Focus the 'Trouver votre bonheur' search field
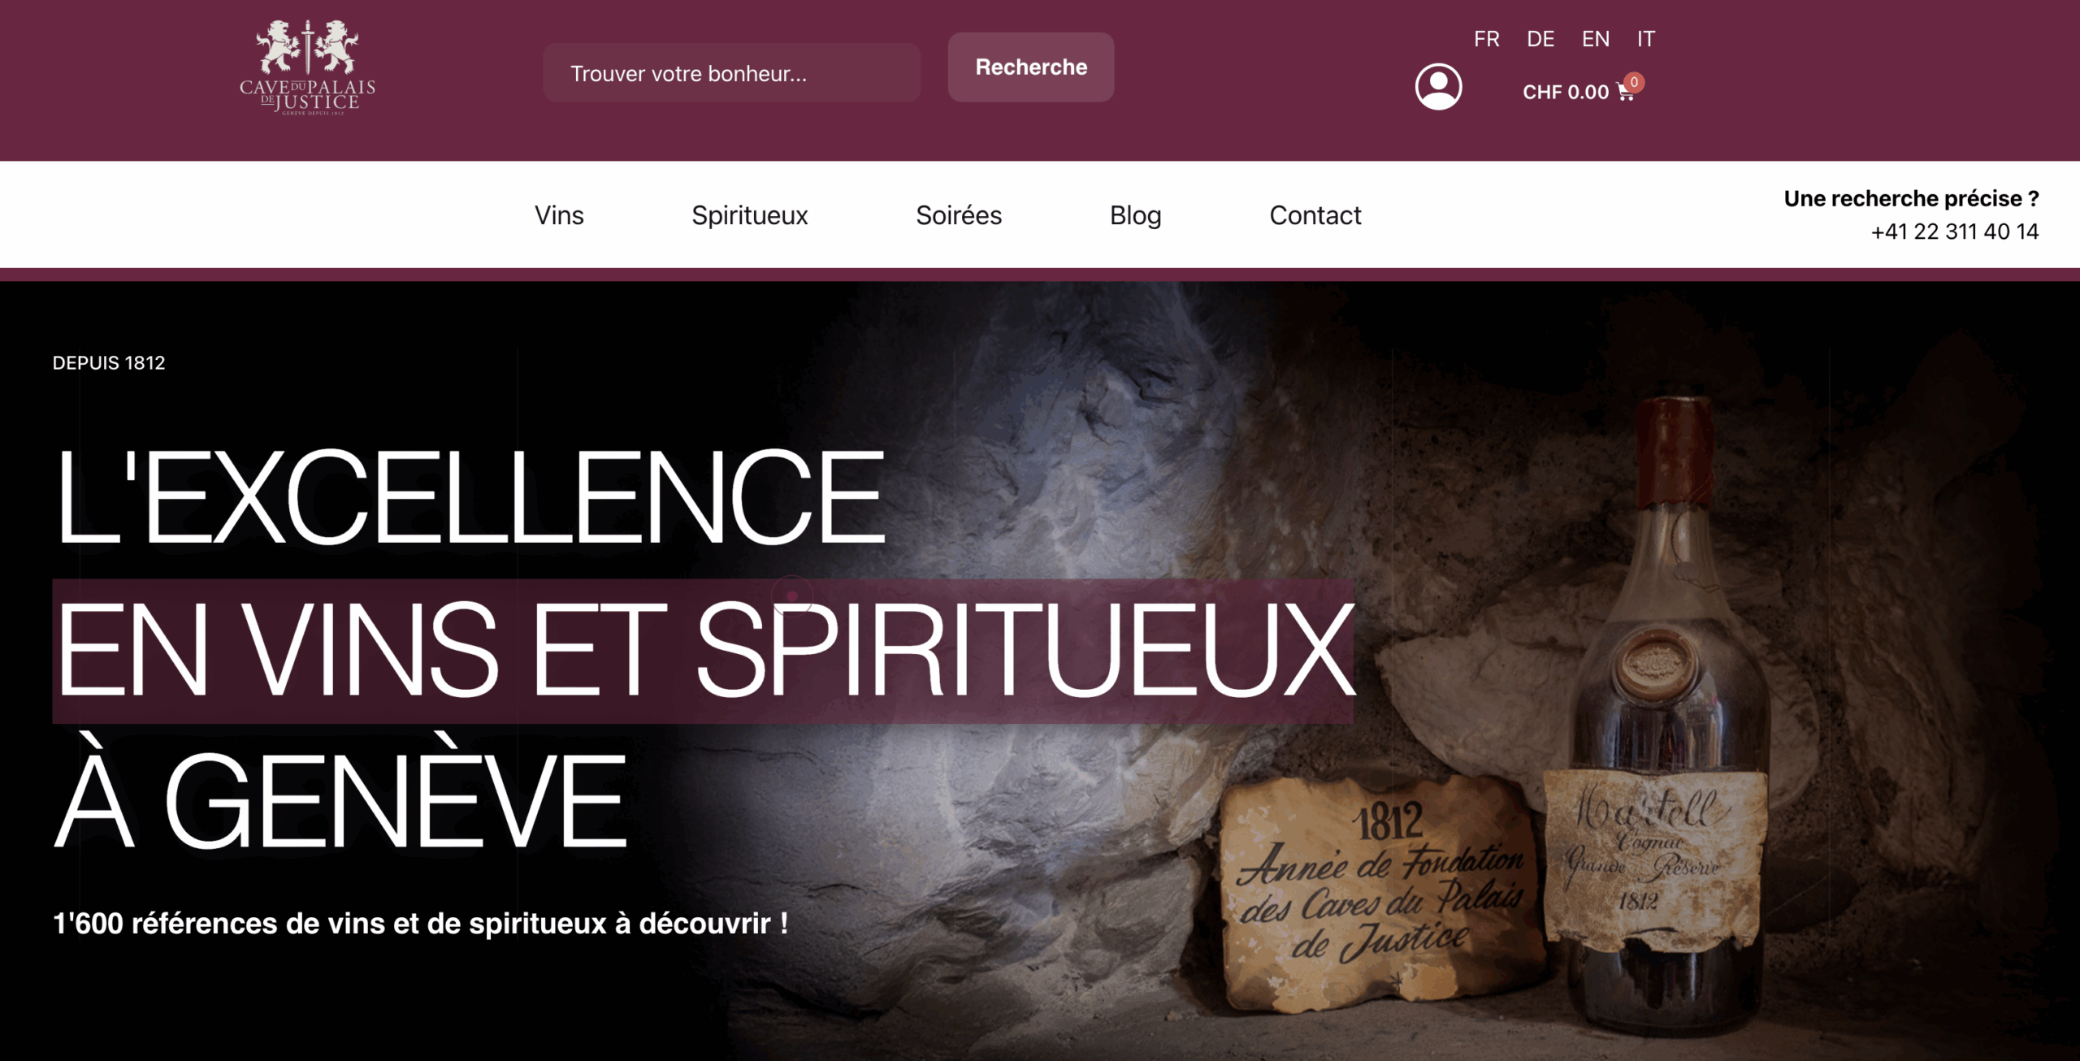This screenshot has height=1061, width=2080. 731,73
